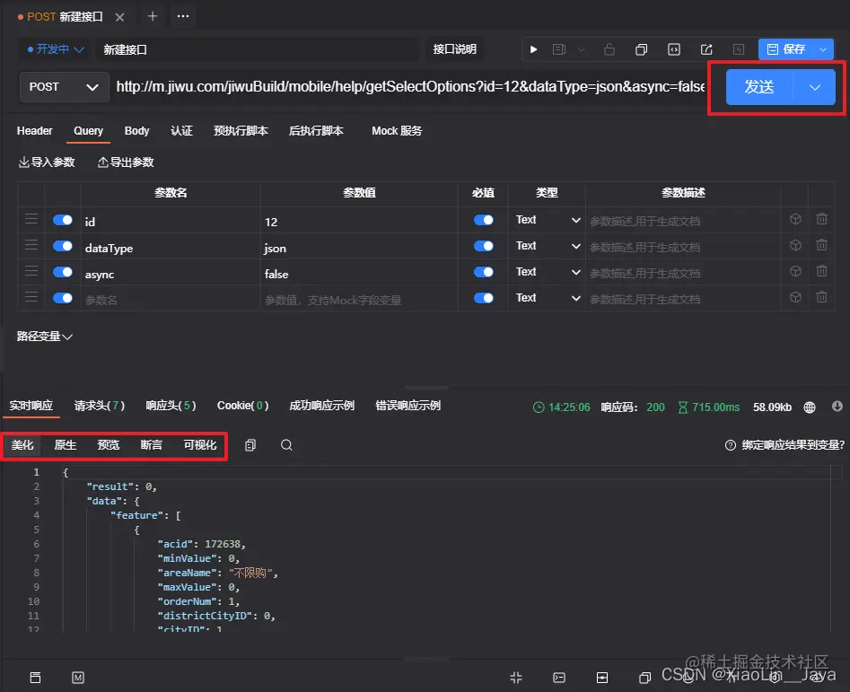Open the save button dropdown arrow

[823, 49]
